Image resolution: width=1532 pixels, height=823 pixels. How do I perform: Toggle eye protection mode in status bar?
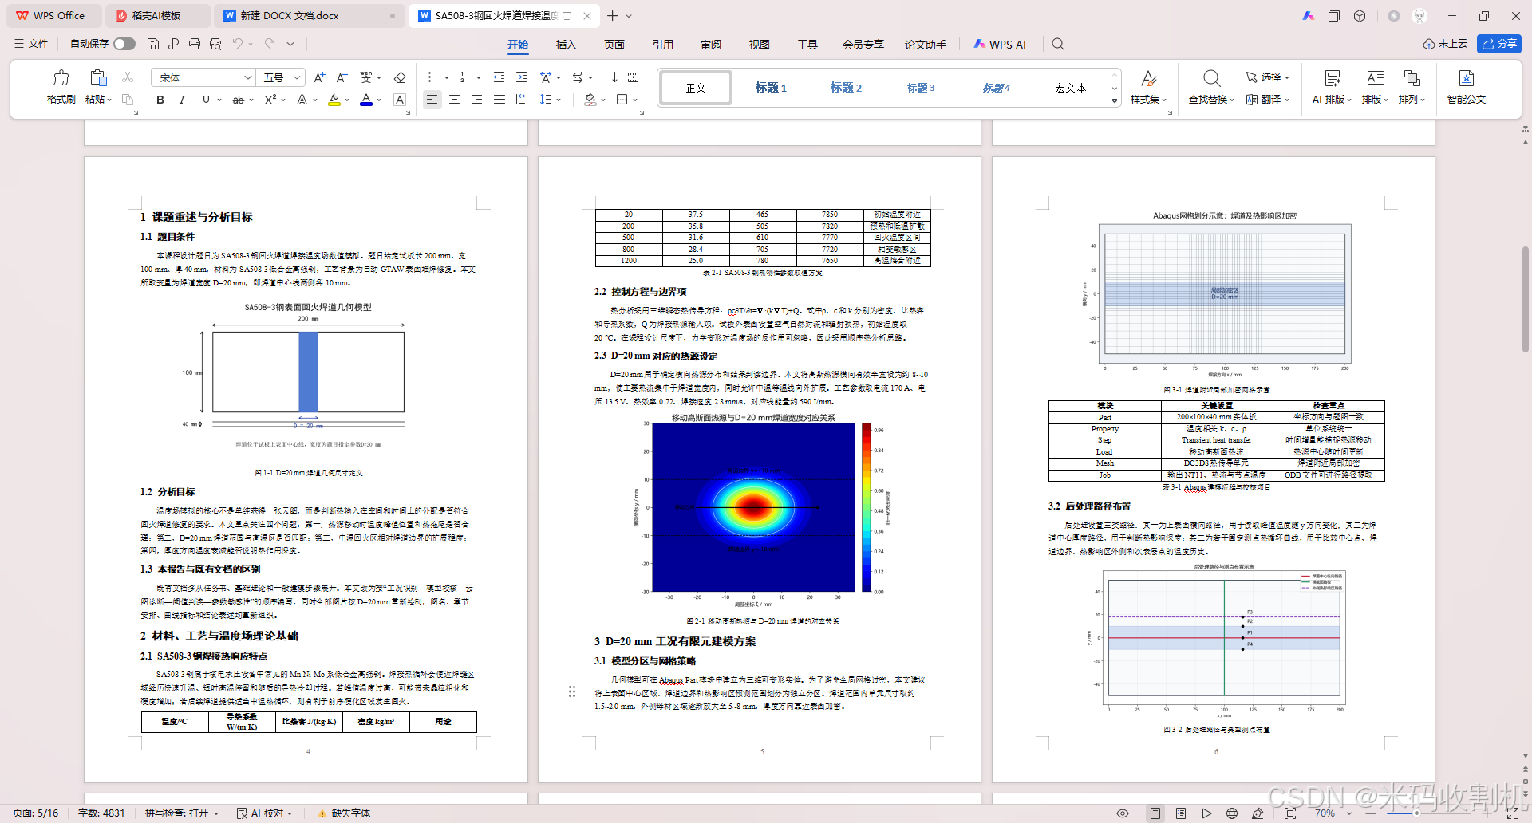[1123, 813]
